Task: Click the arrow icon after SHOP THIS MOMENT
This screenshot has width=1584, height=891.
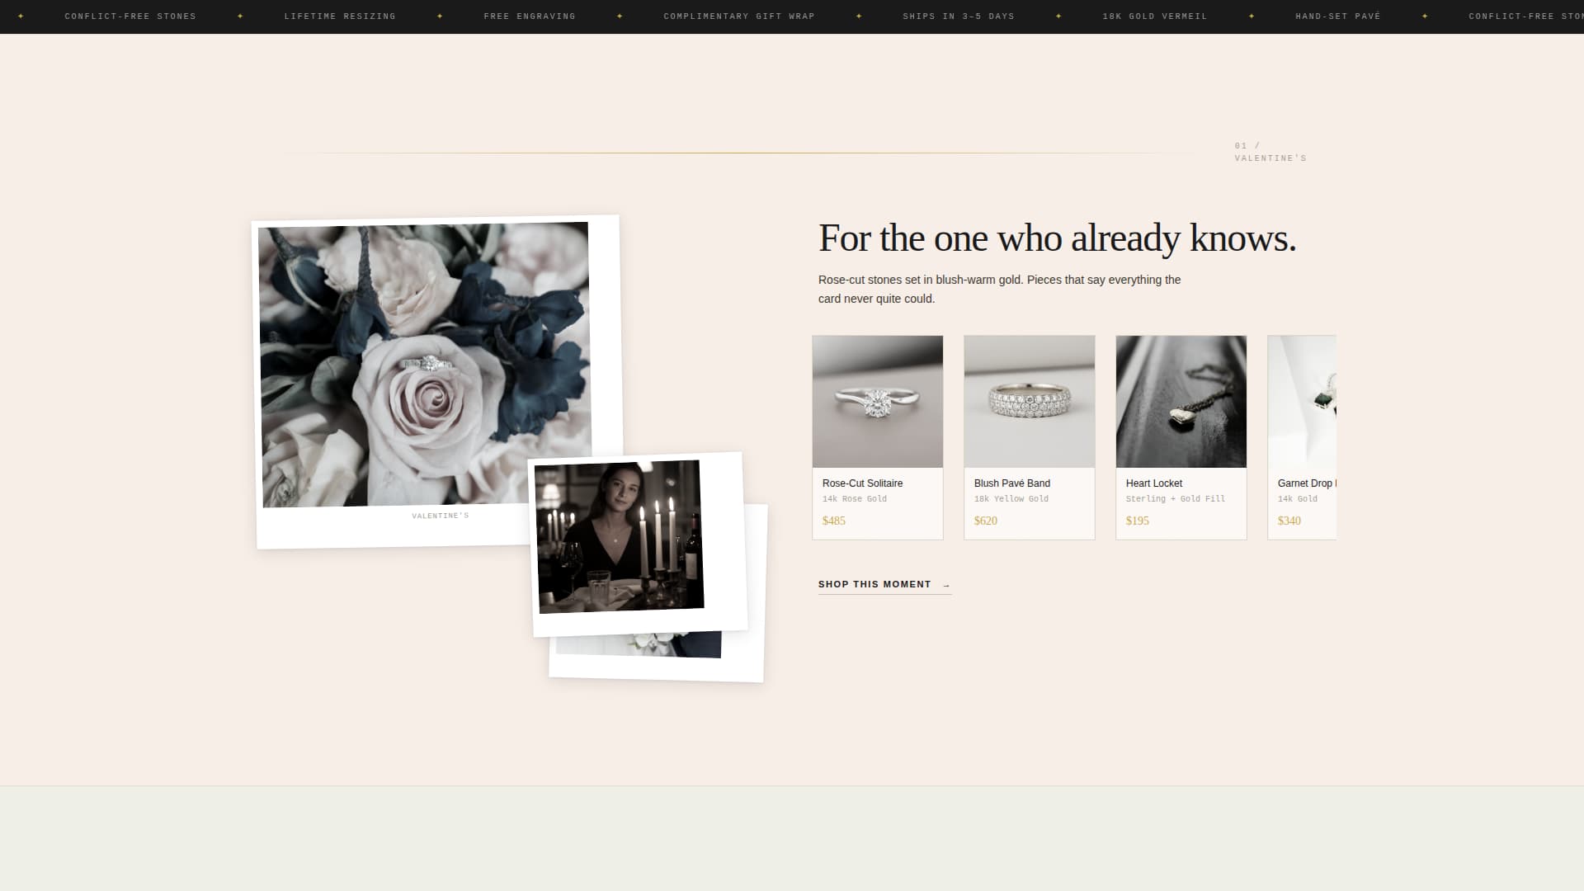Action: (945, 584)
